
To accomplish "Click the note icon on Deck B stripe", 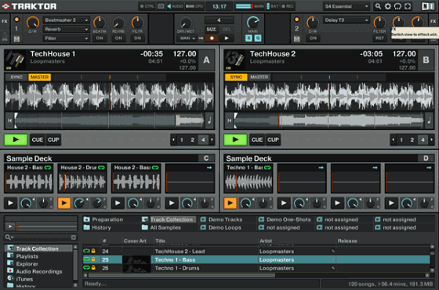I will pos(429,121).
